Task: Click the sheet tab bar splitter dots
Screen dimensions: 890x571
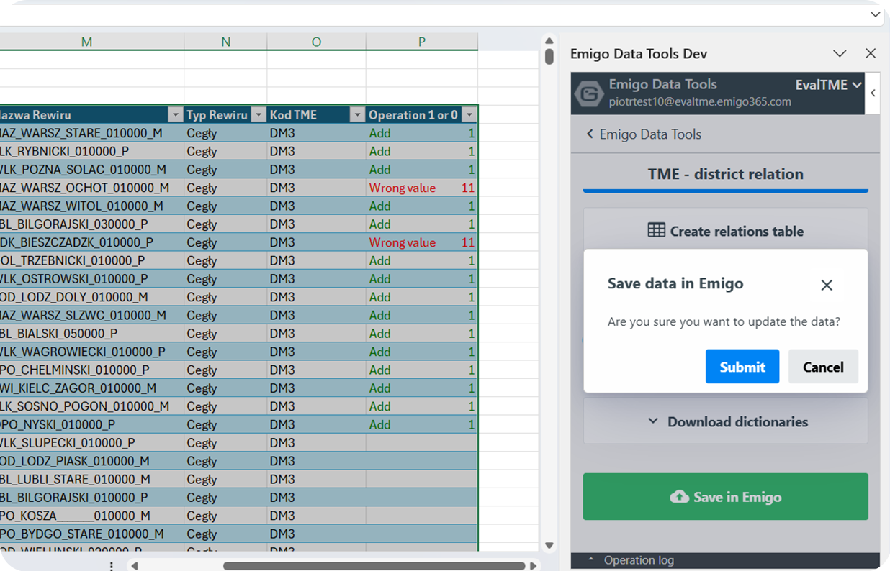Action: [111, 566]
